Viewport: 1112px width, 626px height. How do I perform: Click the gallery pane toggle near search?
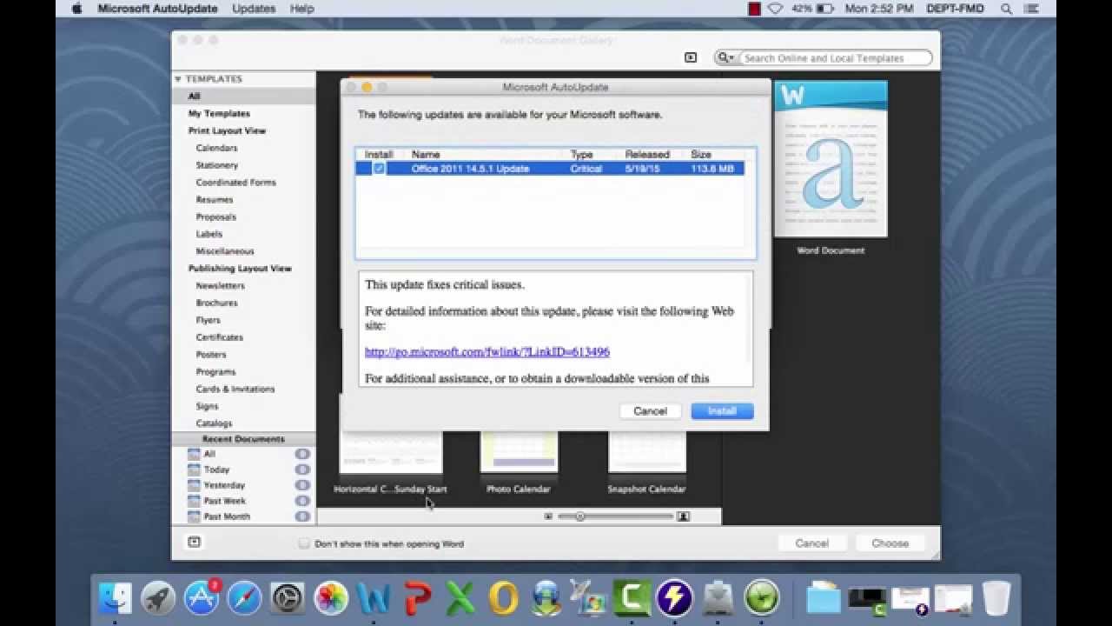(691, 58)
